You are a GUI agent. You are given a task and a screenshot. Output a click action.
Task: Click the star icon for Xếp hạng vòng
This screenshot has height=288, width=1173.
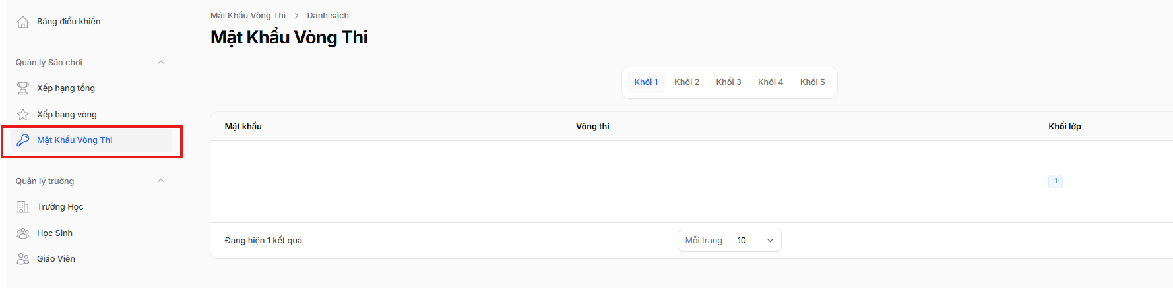[x=23, y=115]
